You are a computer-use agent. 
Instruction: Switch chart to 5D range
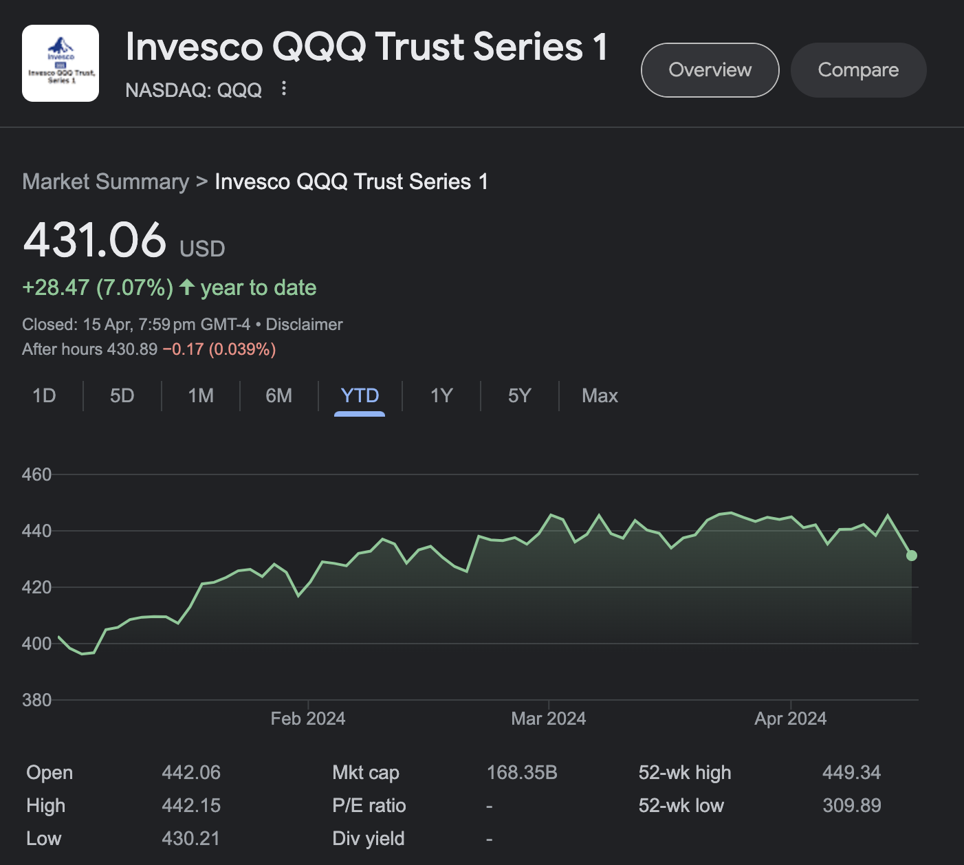click(x=122, y=396)
